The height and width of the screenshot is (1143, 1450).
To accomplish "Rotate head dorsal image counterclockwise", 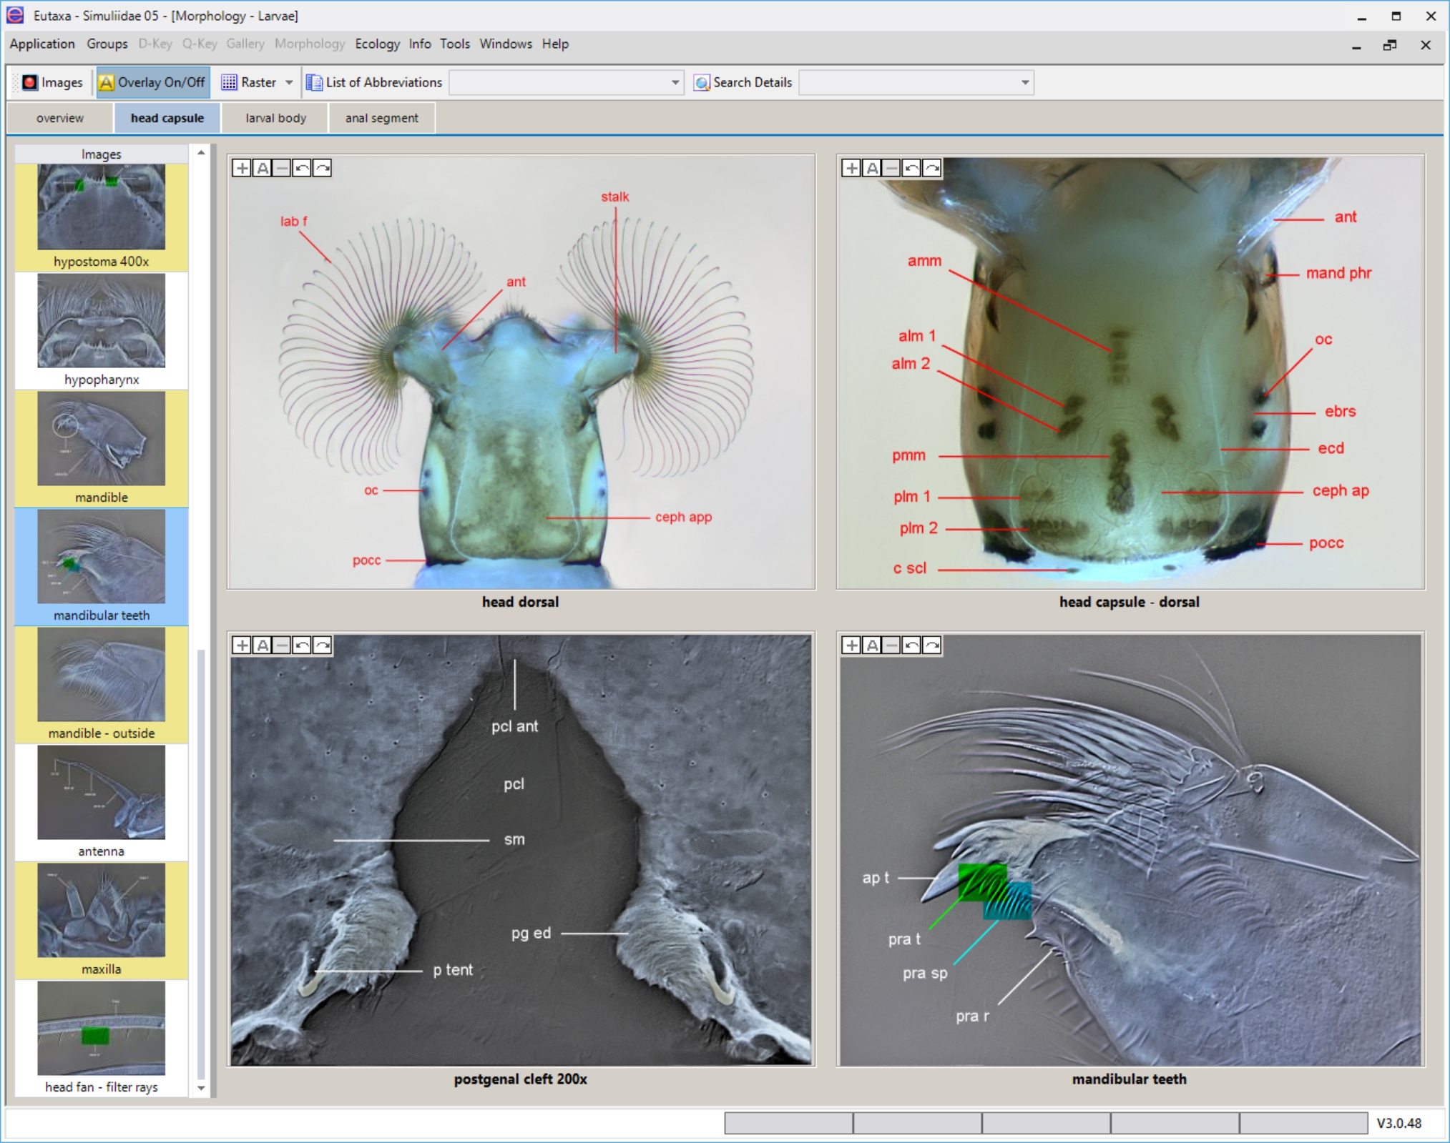I will (x=303, y=168).
